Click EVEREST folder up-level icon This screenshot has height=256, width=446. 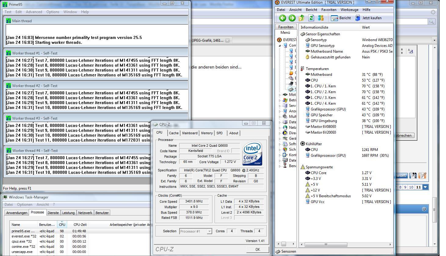coord(302,18)
